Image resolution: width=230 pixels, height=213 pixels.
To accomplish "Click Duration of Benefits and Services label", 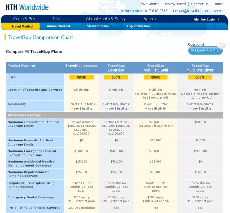I will point(35,90).
